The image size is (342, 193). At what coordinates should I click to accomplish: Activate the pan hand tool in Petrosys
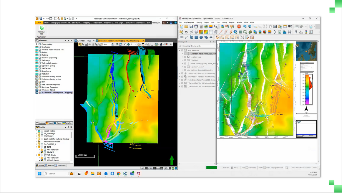point(270,27)
